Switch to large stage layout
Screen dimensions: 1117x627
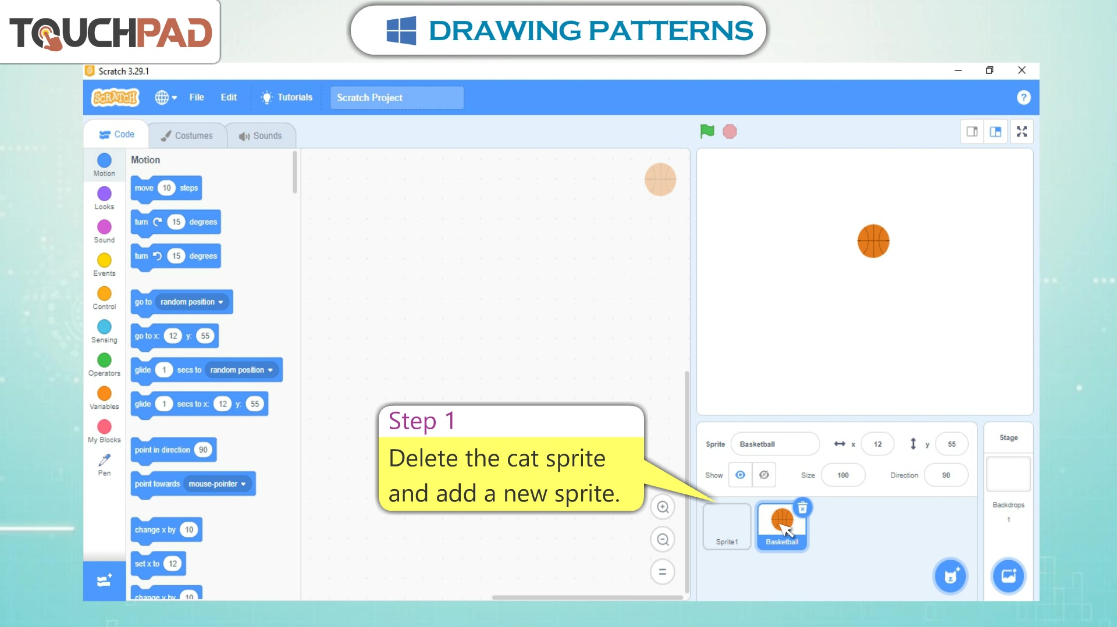point(996,132)
